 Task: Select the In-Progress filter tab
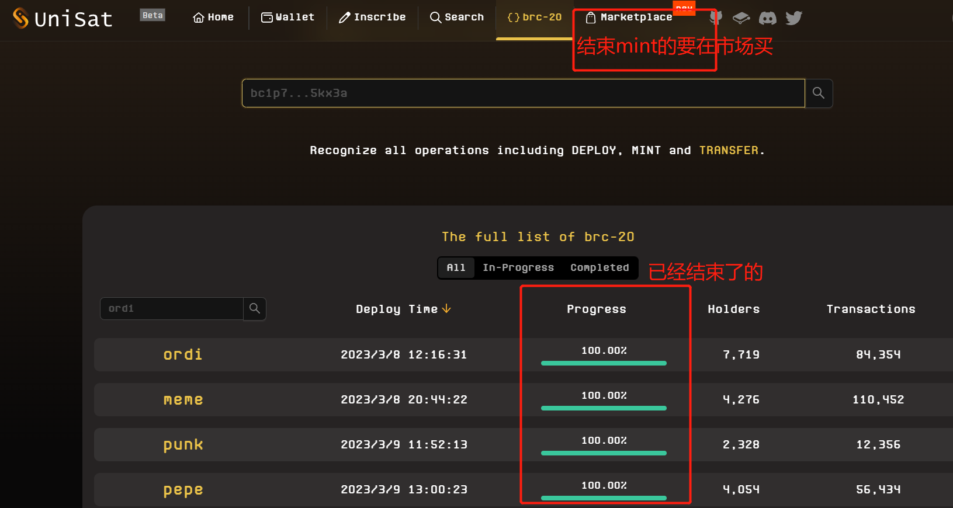coord(518,267)
